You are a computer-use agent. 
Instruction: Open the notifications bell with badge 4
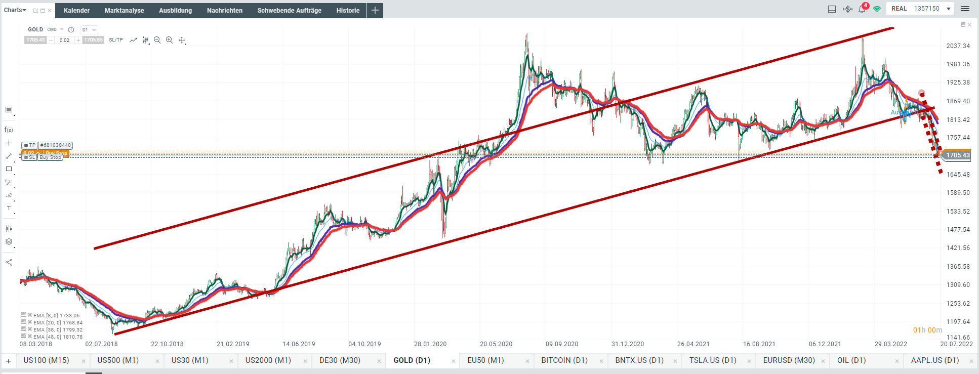click(863, 9)
